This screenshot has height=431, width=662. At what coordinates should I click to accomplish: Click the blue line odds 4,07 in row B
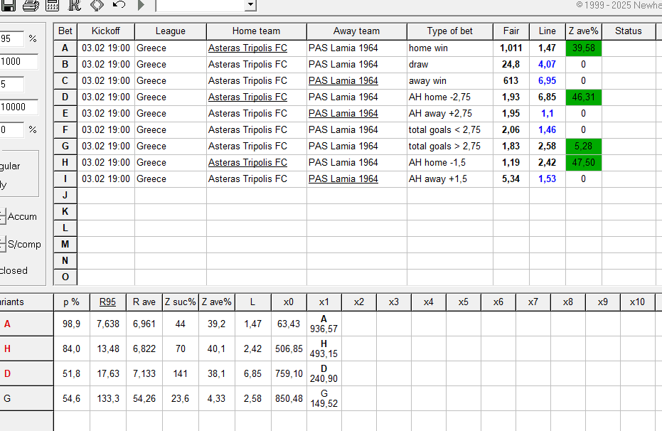tap(547, 65)
